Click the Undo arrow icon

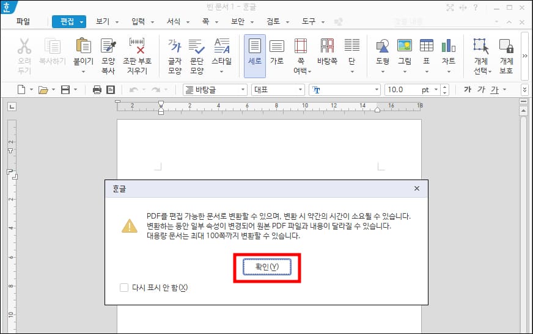point(134,90)
